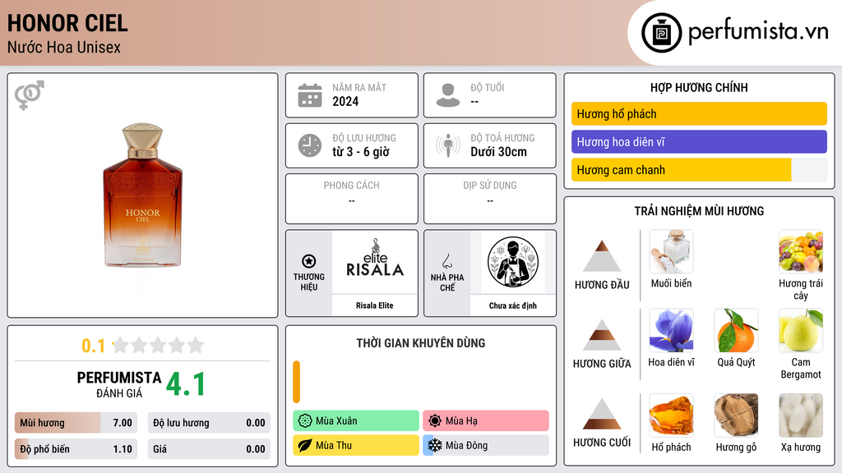Click the Risala Elite brand name link
The width and height of the screenshot is (842, 473).
tap(375, 305)
